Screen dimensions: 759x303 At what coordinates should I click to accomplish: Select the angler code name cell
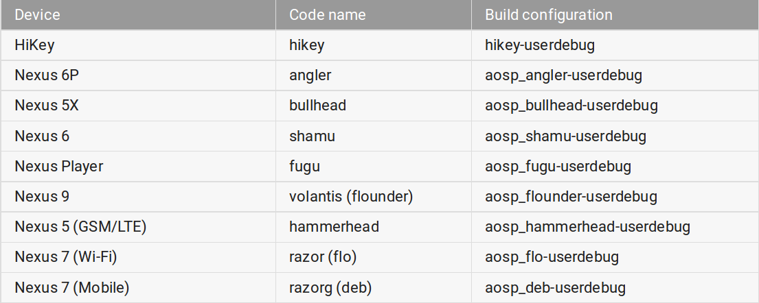(x=310, y=75)
